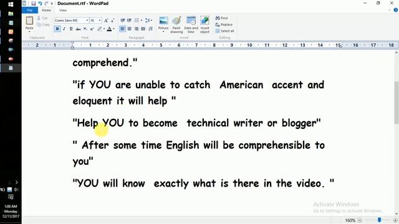The width and height of the screenshot is (399, 224).
Task: Justify the text
Action: (143, 29)
